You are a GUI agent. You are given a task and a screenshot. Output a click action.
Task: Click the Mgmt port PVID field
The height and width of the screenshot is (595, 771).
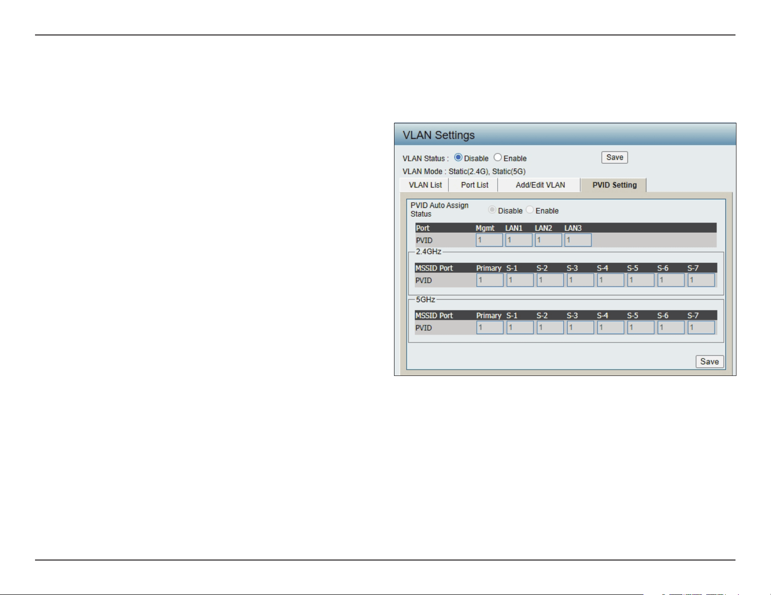pos(489,240)
